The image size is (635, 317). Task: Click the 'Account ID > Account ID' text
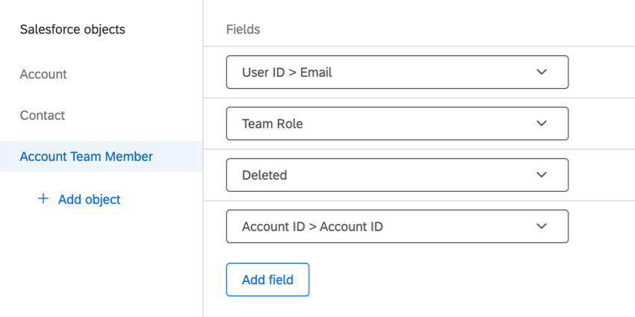coord(312,227)
